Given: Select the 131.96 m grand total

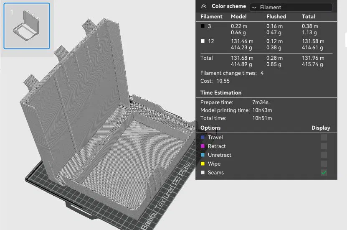Looking at the screenshot, I should tap(313, 58).
